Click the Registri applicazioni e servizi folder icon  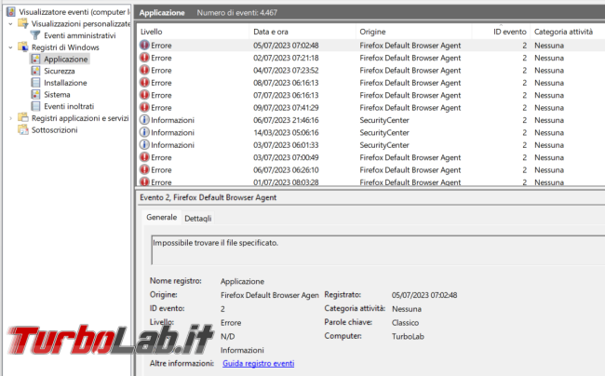(x=23, y=118)
